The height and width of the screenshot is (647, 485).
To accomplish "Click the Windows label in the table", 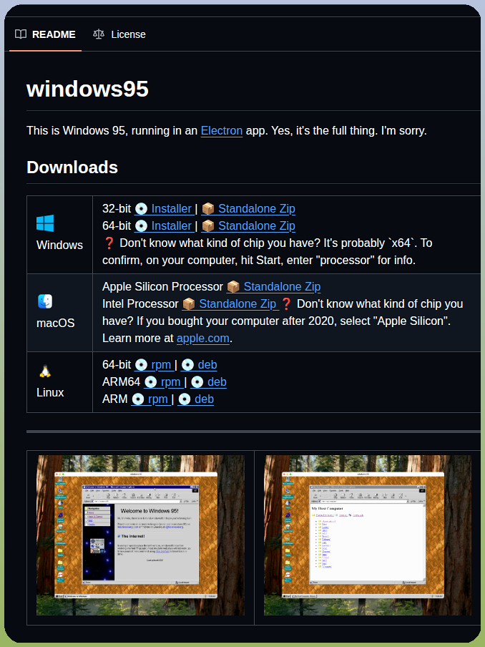I will click(60, 245).
